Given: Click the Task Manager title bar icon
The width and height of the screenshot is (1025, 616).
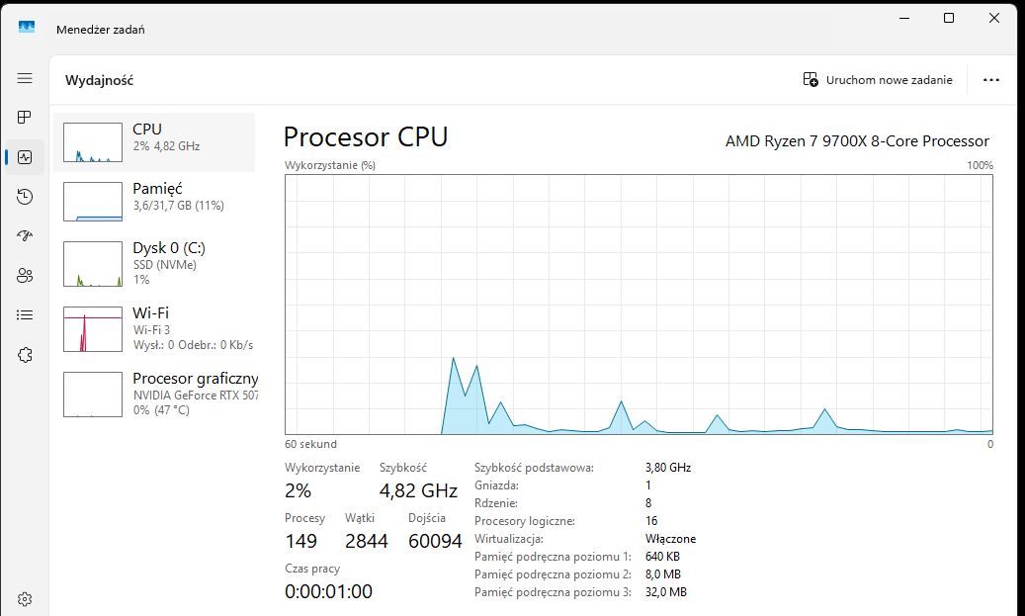Looking at the screenshot, I should tap(27, 29).
